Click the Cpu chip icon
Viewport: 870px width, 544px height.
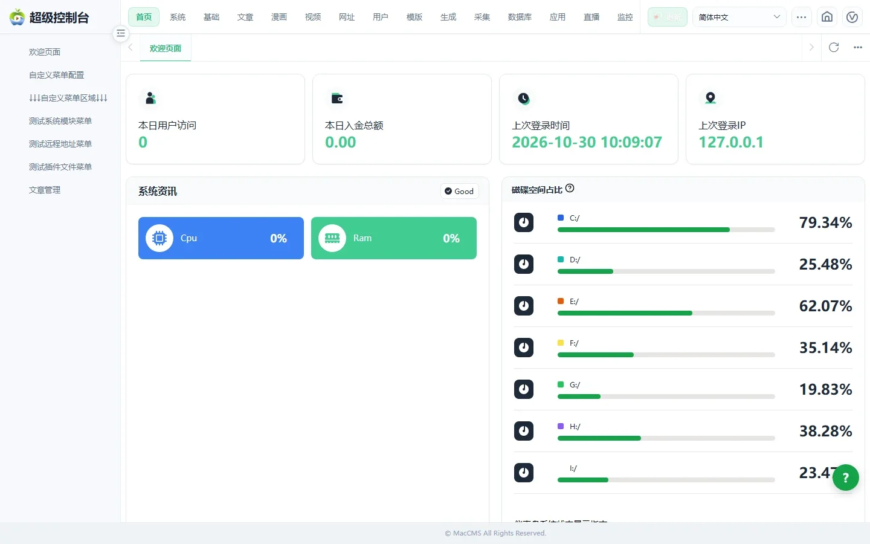point(159,238)
